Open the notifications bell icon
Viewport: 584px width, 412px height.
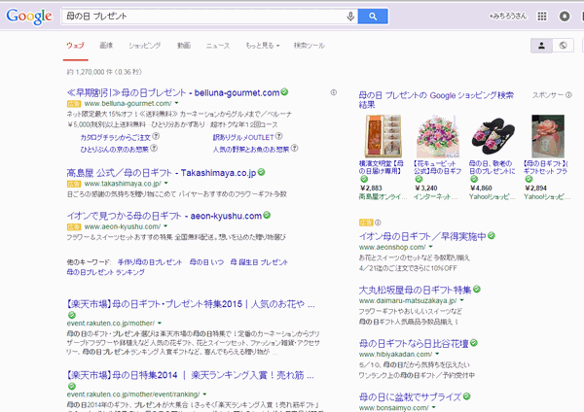coord(565,16)
